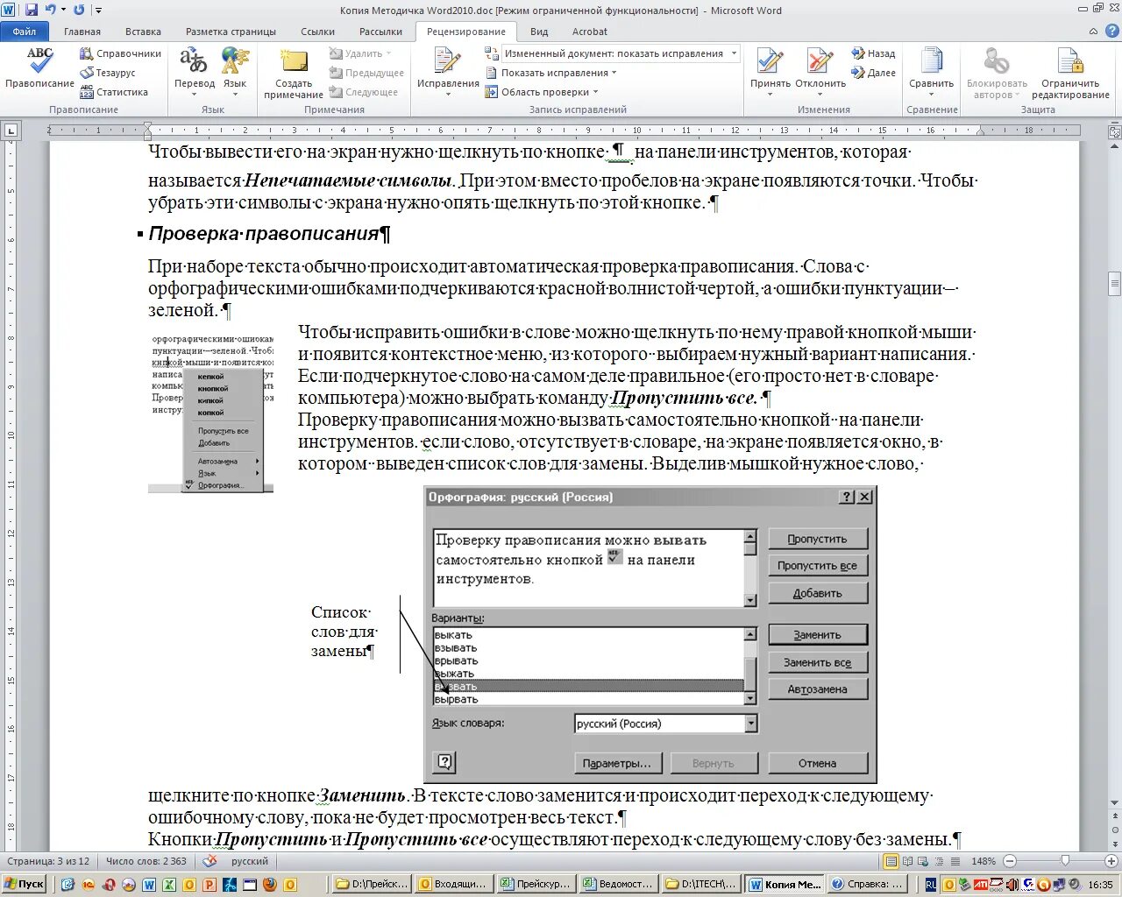This screenshot has height=897, width=1122.
Task: Click heading Проверка правописания in document
Action: click(x=265, y=234)
